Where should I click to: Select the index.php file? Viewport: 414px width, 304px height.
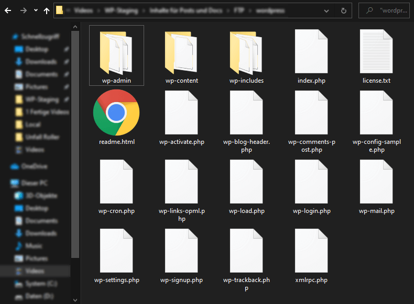pos(311,55)
